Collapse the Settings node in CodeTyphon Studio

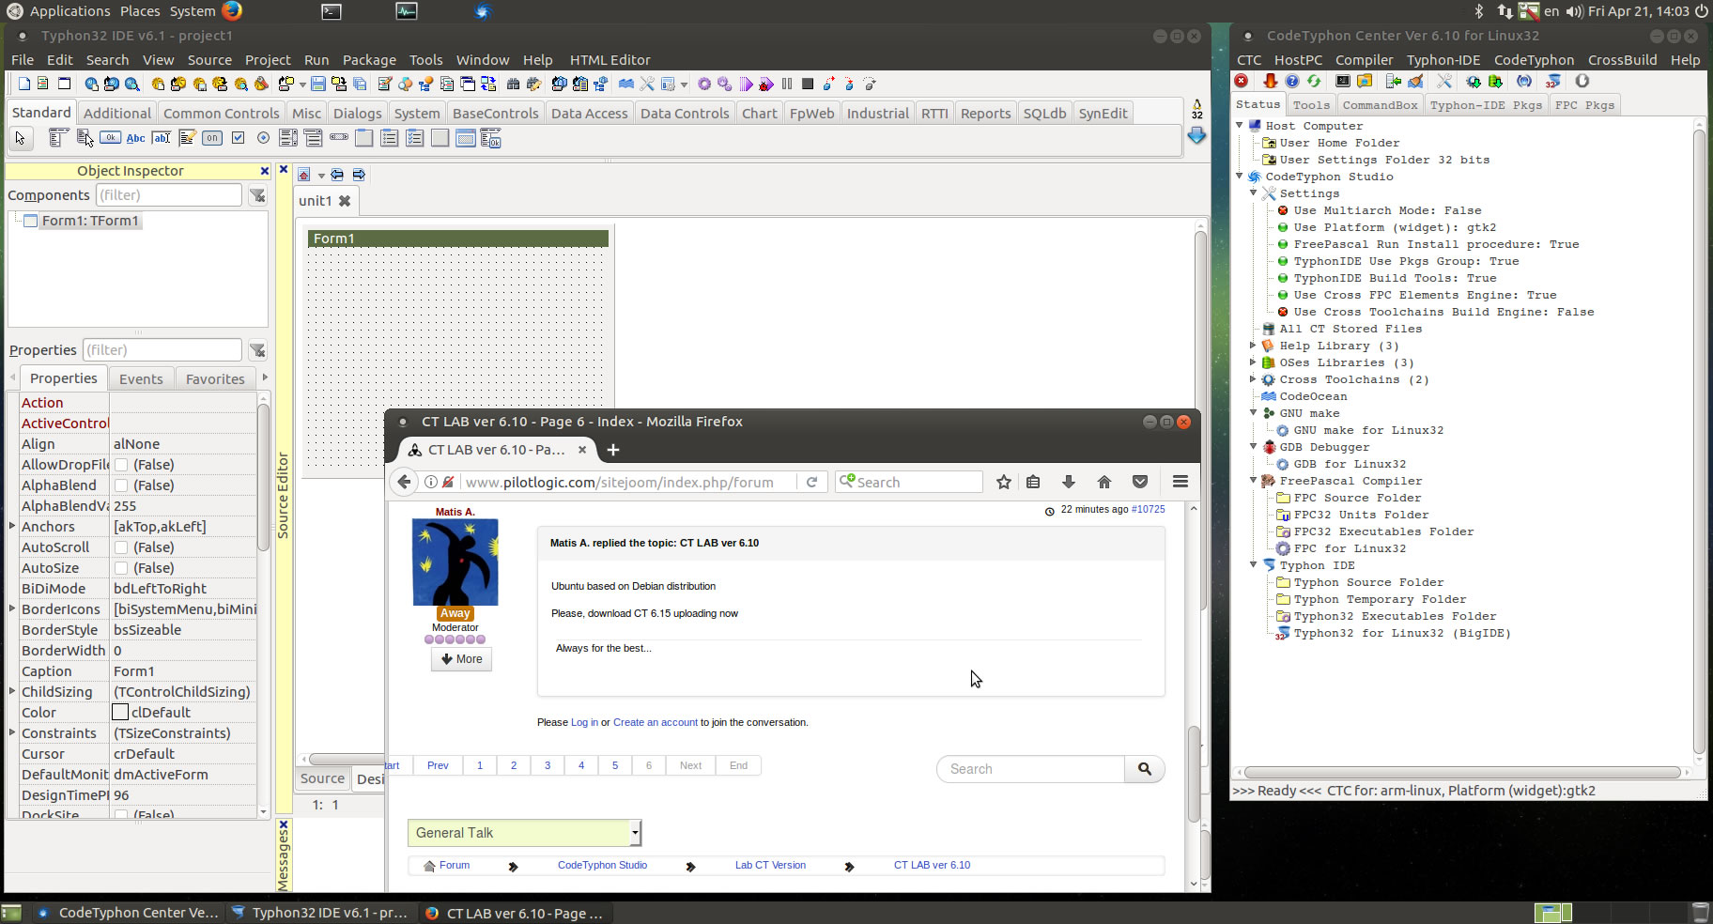(x=1254, y=192)
